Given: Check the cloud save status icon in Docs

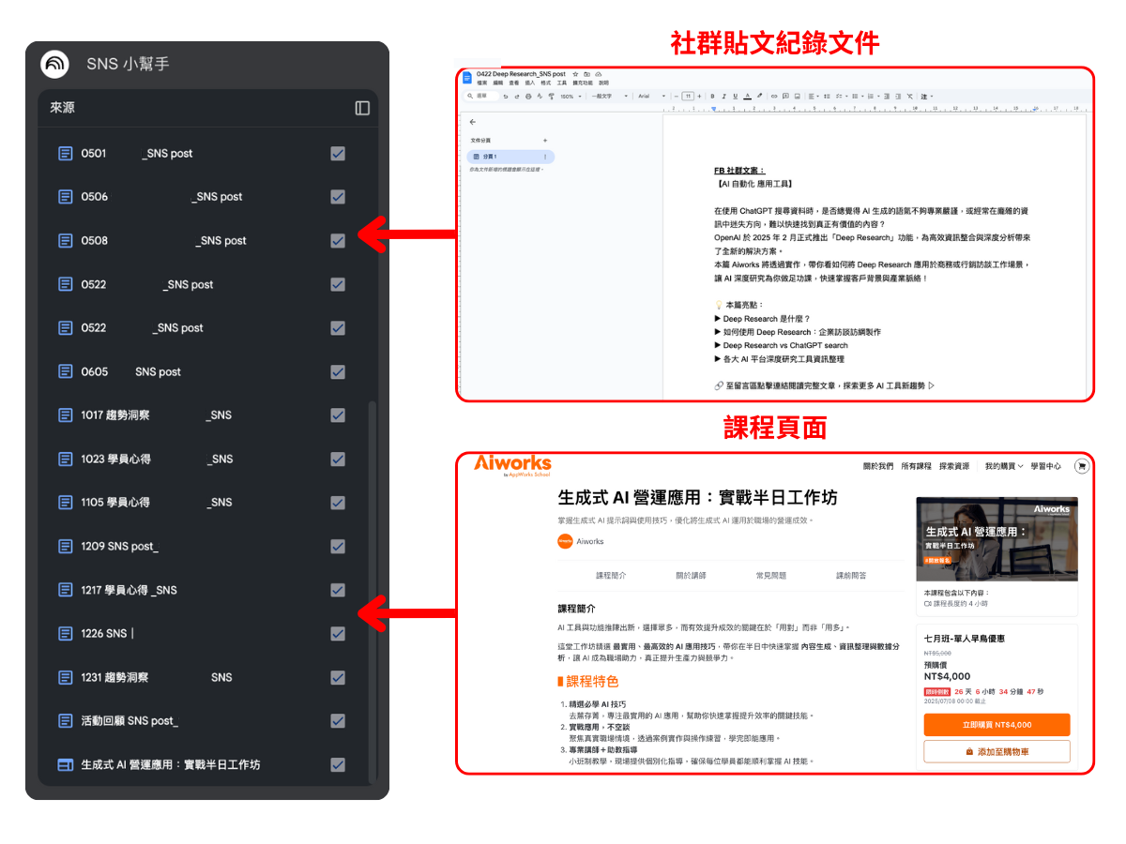Looking at the screenshot, I should click(598, 73).
